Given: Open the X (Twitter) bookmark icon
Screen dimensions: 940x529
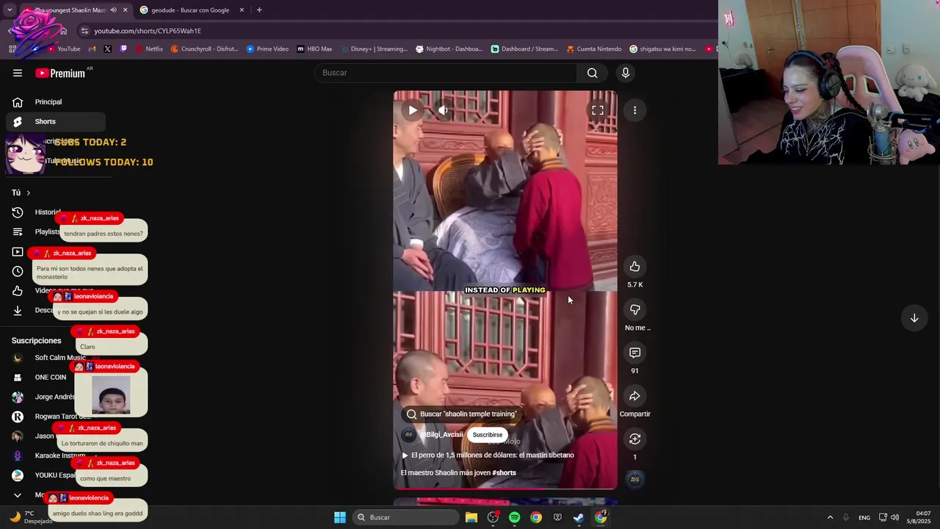Looking at the screenshot, I should click(x=108, y=49).
